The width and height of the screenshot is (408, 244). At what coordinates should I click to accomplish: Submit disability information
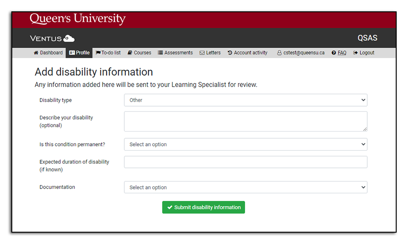[x=204, y=207]
